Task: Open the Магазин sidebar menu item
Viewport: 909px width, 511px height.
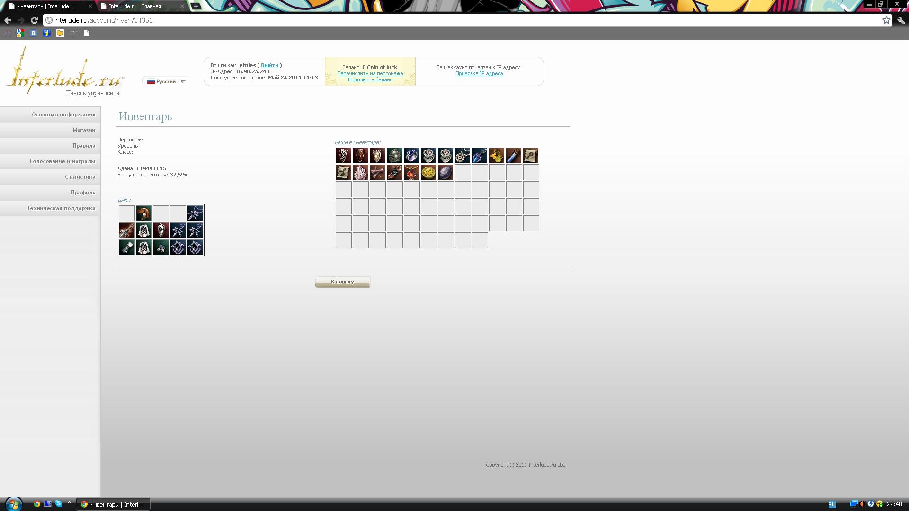Action: 84,130
